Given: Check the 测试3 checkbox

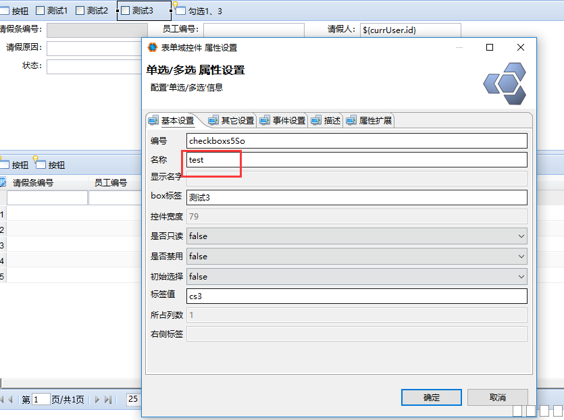Looking at the screenshot, I should pos(125,11).
